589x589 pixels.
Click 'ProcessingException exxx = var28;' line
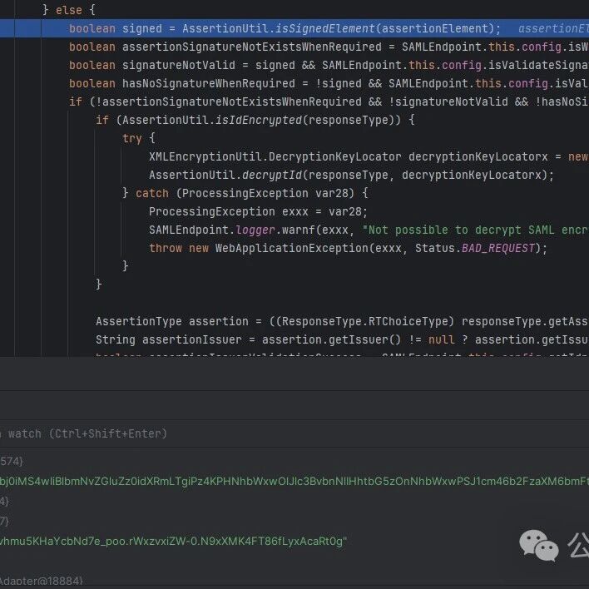[258, 211]
